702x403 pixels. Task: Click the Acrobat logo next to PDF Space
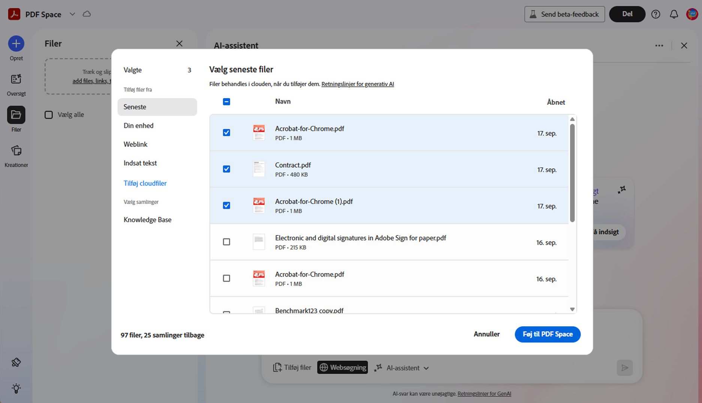tap(14, 14)
